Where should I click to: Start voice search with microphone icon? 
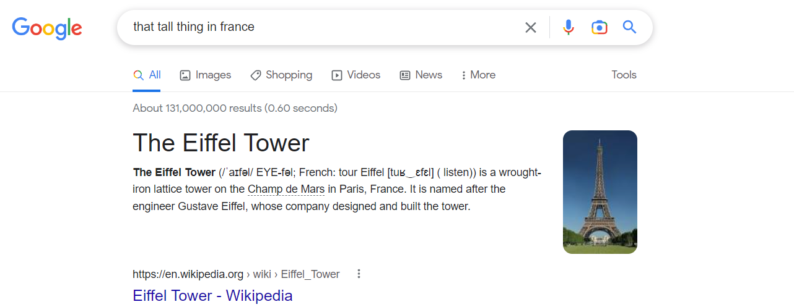[x=569, y=27]
